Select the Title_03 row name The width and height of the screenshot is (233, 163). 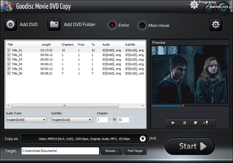(x=17, y=59)
